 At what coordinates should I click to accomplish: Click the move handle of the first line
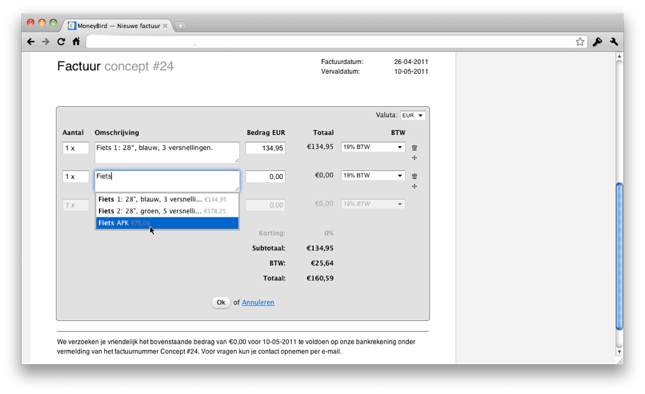point(414,158)
